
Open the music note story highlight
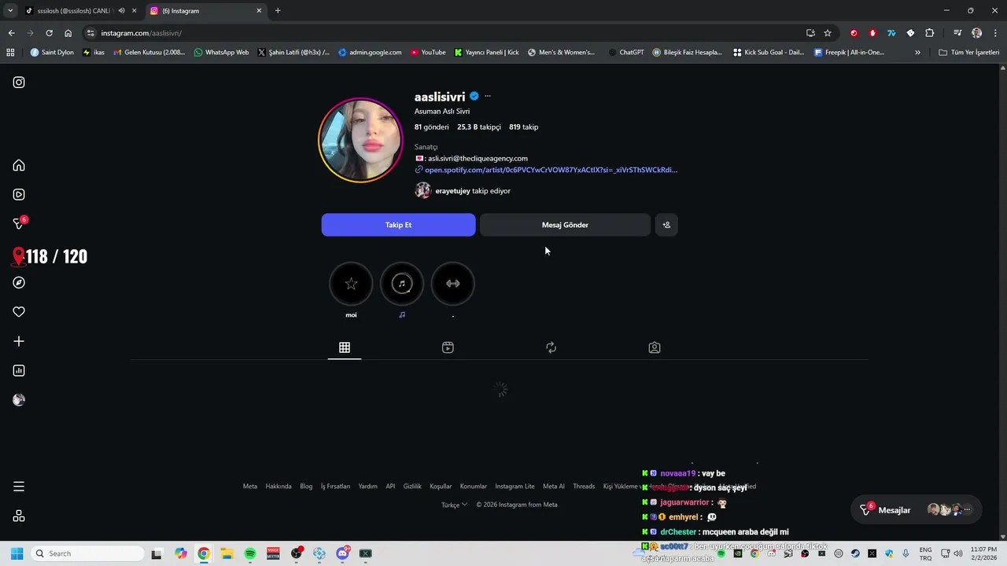(x=402, y=284)
